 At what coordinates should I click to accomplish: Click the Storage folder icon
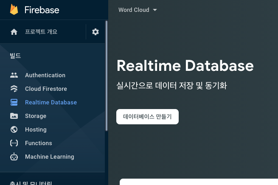coord(14,116)
